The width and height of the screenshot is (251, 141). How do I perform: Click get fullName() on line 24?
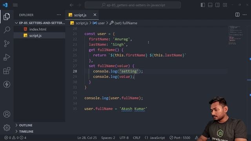(x=106, y=50)
